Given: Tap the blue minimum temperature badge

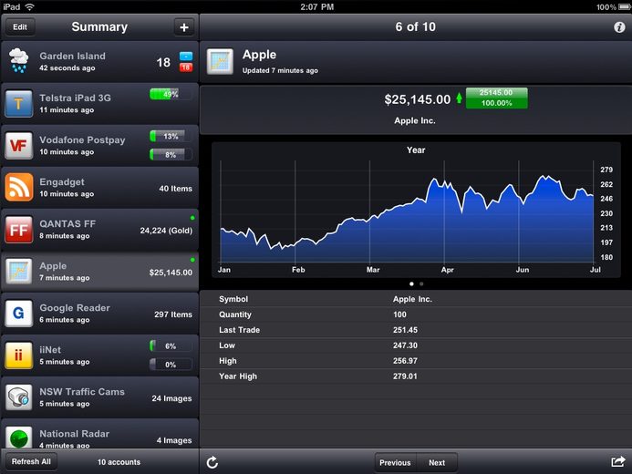Looking at the screenshot, I should point(186,57).
